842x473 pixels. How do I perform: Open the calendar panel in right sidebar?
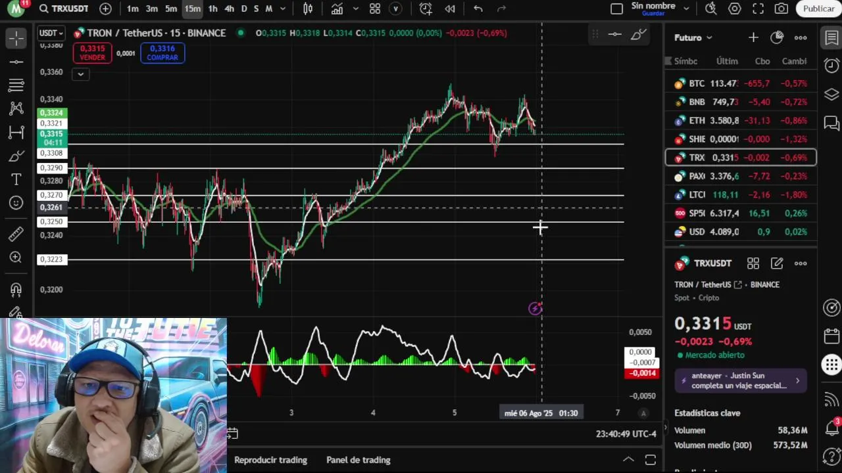[x=831, y=336]
